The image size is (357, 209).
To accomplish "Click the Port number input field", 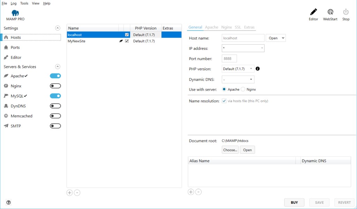I will coord(229,59).
